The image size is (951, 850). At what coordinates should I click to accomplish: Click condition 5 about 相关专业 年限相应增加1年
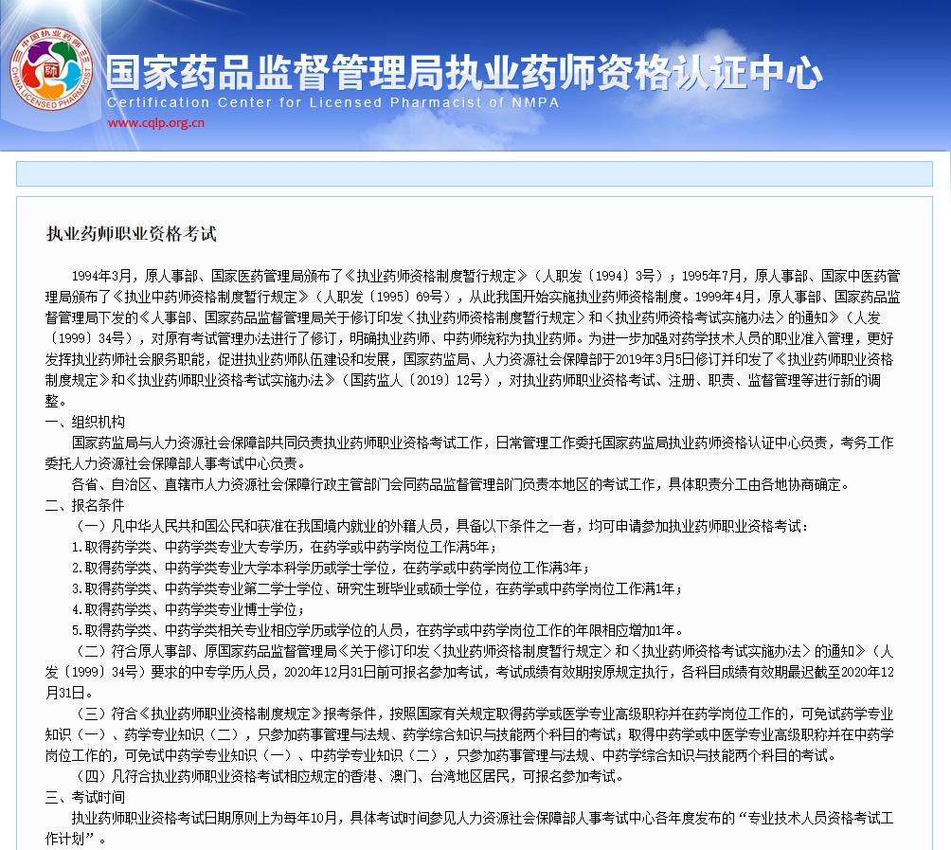[377, 630]
